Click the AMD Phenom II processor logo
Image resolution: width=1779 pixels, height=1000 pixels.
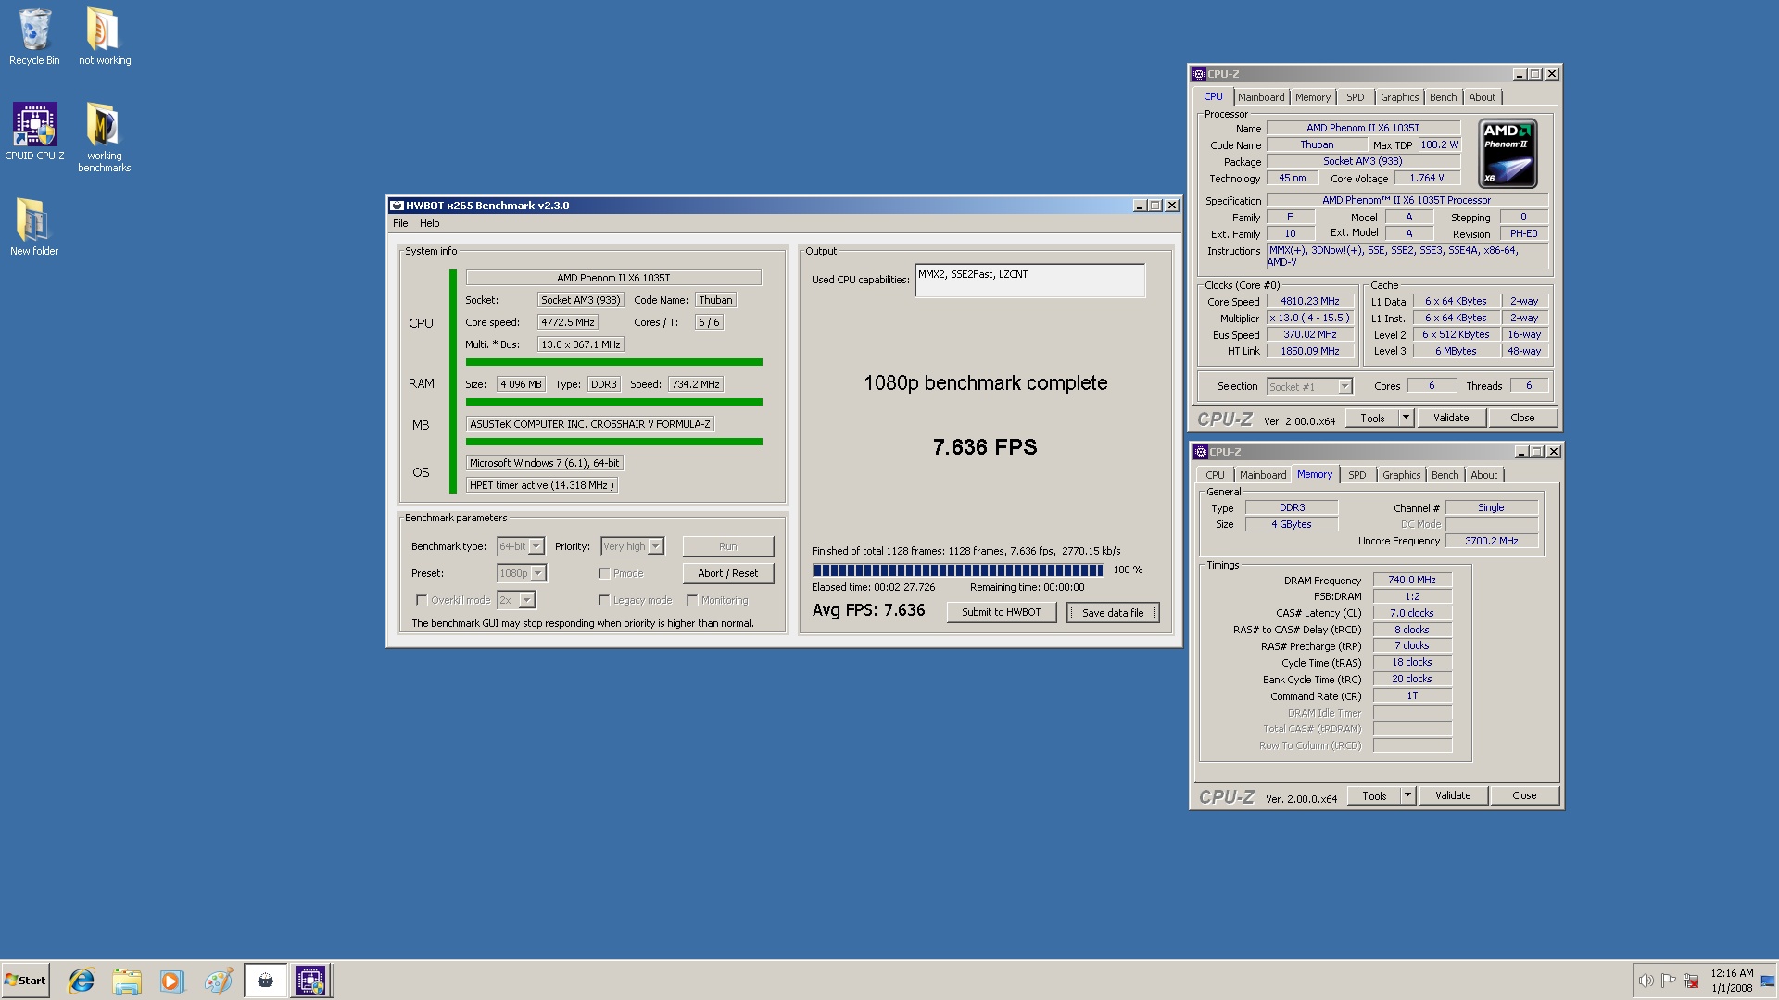1508,154
